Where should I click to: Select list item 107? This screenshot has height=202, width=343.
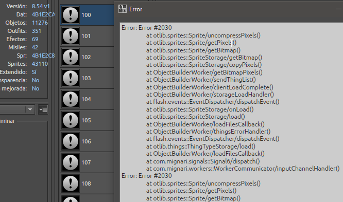[x=87, y=162]
